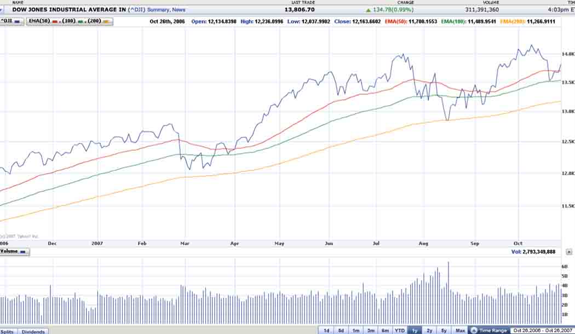Click the date range input field
The width and height of the screenshot is (575, 334).
(x=542, y=330)
